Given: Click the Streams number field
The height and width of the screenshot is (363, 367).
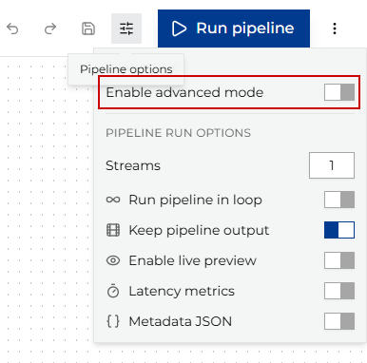Looking at the screenshot, I should tap(332, 165).
